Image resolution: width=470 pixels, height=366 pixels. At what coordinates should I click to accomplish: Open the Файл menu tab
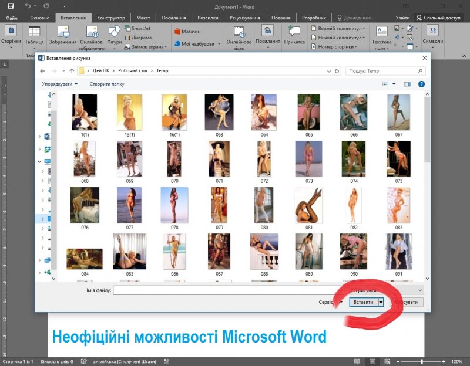tap(11, 18)
